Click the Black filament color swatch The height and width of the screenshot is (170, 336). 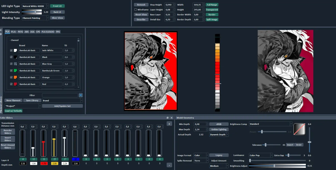tap(15, 57)
